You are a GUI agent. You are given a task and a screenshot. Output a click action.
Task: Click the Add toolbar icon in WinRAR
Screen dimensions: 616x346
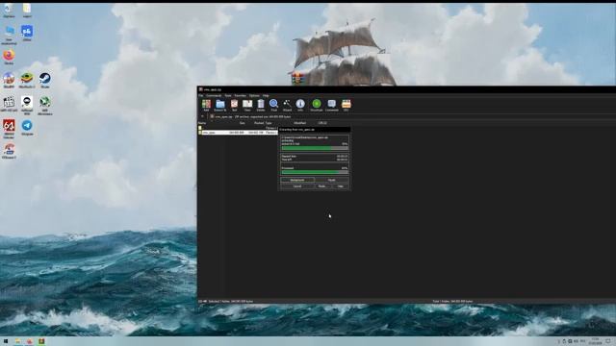pos(206,104)
